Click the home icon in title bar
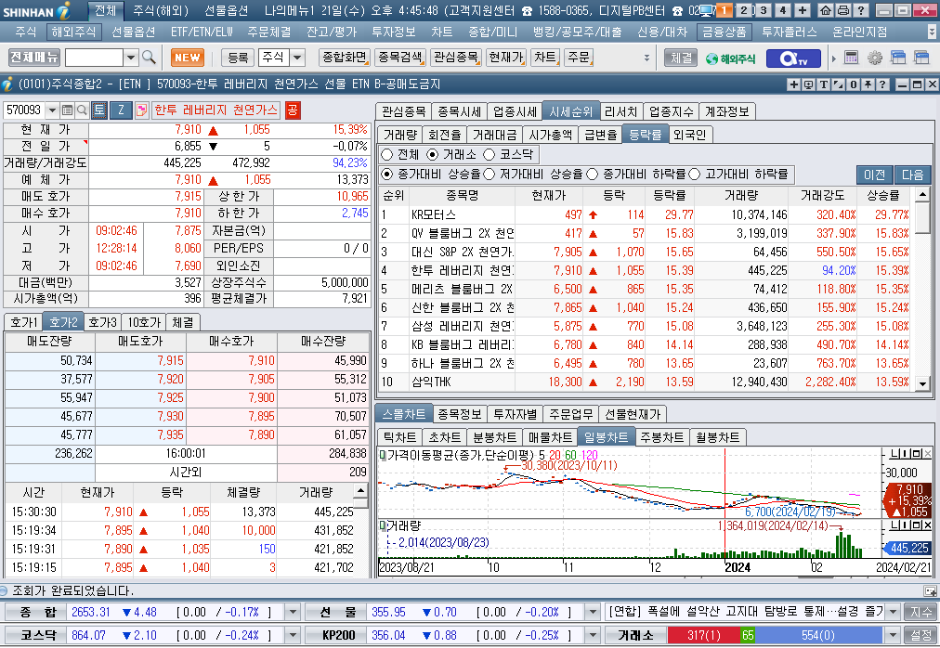This screenshot has width=940, height=648. click(x=826, y=10)
